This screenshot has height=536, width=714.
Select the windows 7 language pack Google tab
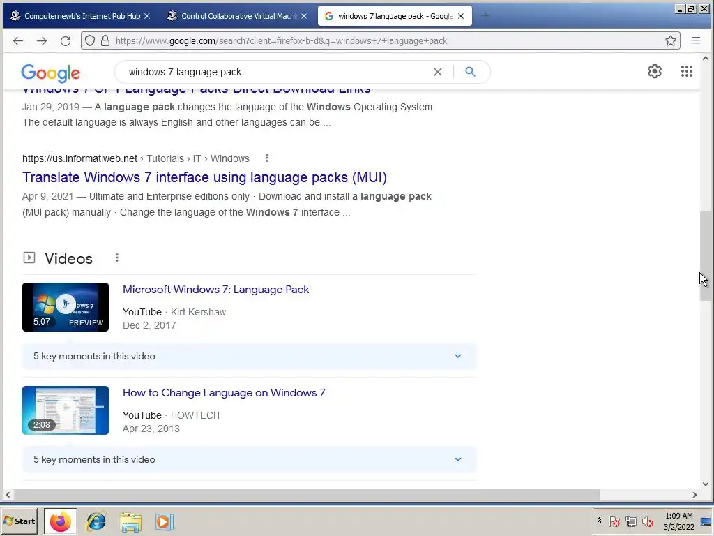395,16
